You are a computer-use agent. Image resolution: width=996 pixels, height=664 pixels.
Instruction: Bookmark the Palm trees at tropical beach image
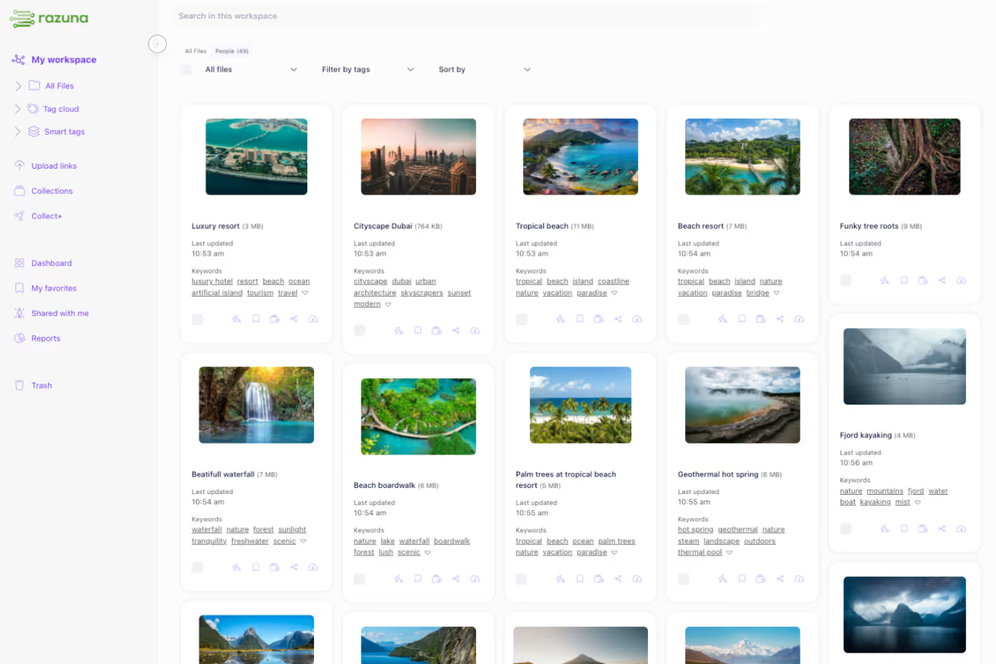[580, 578]
